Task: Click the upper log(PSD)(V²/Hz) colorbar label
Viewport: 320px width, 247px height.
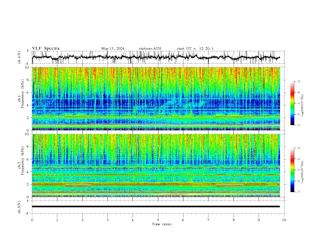Action: (x=303, y=105)
